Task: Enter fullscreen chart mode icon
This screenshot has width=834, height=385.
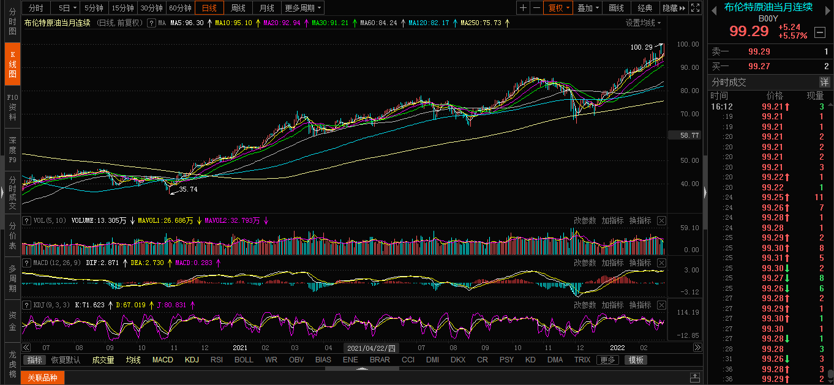Action: 695,8
